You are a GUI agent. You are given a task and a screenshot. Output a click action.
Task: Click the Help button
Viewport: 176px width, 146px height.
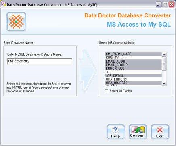(x=115, y=132)
